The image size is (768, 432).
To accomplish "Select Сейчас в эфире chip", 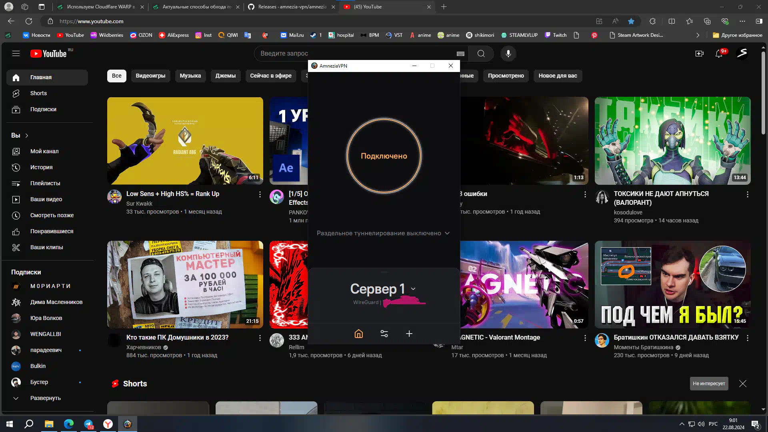I will [x=271, y=76].
